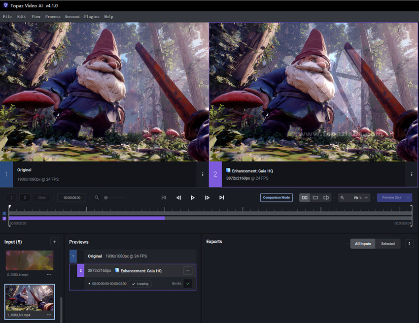
Task: Click the enhancement icon in Previews list
Action: (117, 270)
